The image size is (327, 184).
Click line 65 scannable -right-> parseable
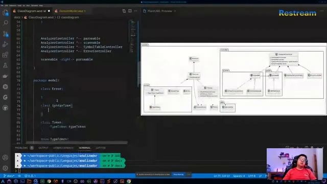(67, 59)
